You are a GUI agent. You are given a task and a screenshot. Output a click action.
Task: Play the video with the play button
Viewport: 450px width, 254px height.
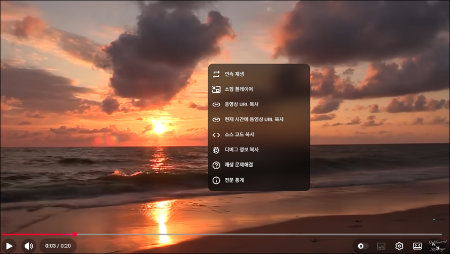(9, 246)
